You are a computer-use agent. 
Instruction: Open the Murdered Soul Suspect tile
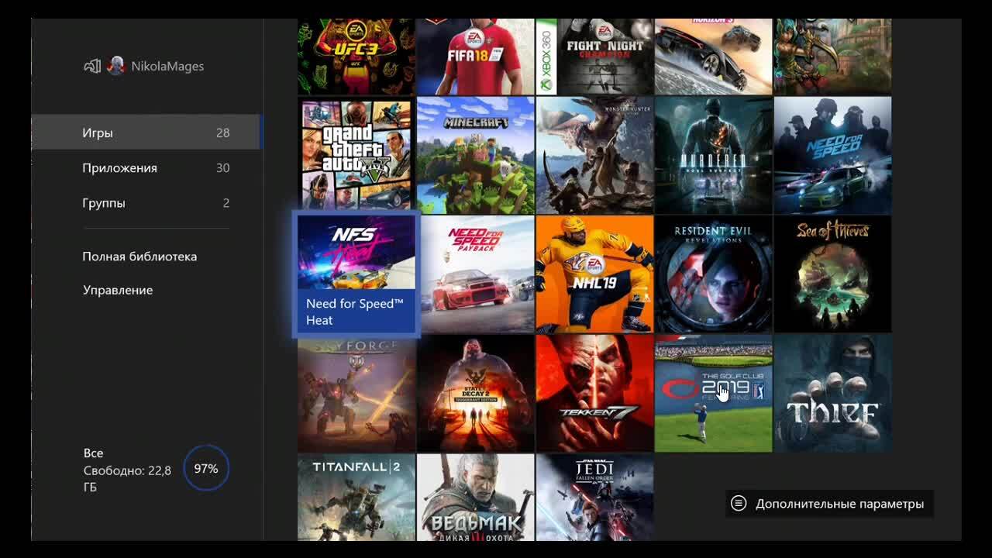click(713, 155)
